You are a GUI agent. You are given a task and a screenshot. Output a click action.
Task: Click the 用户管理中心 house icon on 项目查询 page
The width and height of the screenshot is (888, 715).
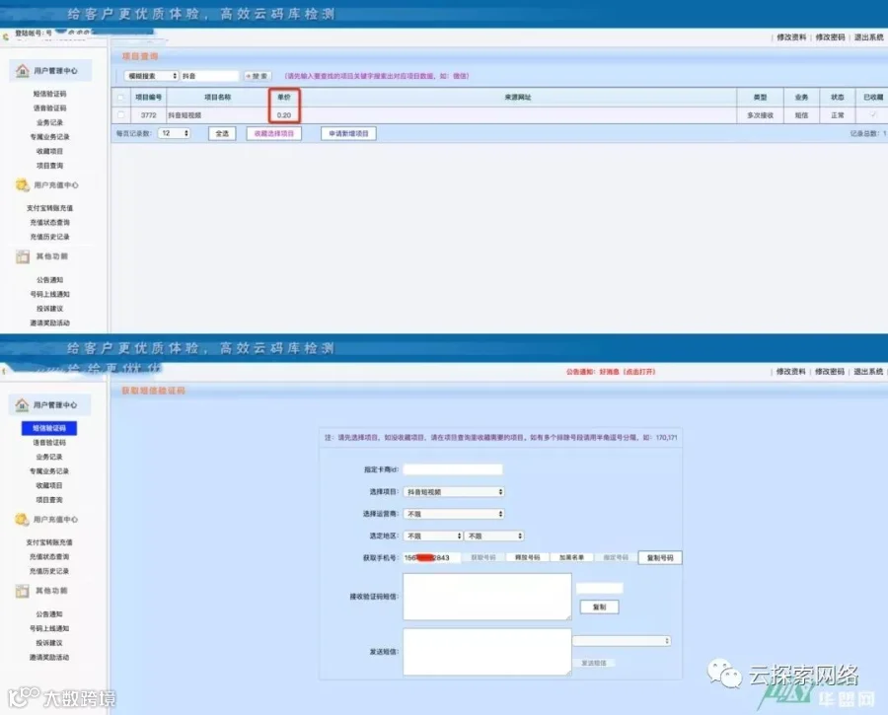point(22,71)
